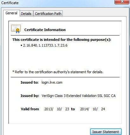Open the Details tab
The height and width of the screenshot is (135, 130).
click(26, 14)
